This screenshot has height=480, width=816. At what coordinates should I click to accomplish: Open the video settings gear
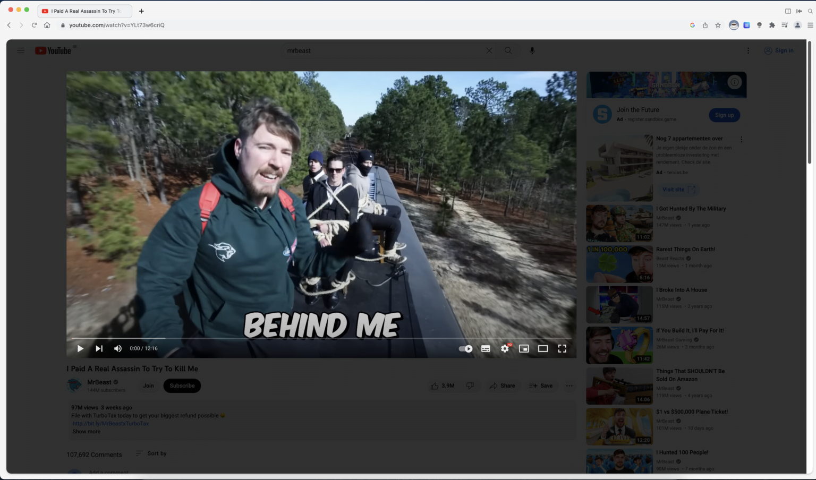[505, 349]
